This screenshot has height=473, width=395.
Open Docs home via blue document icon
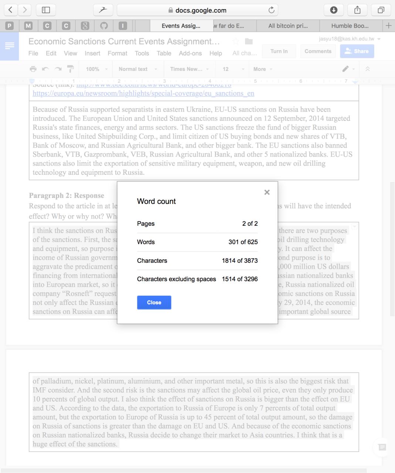click(9, 46)
